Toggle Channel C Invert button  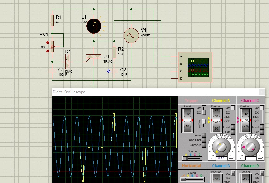pos(262,127)
